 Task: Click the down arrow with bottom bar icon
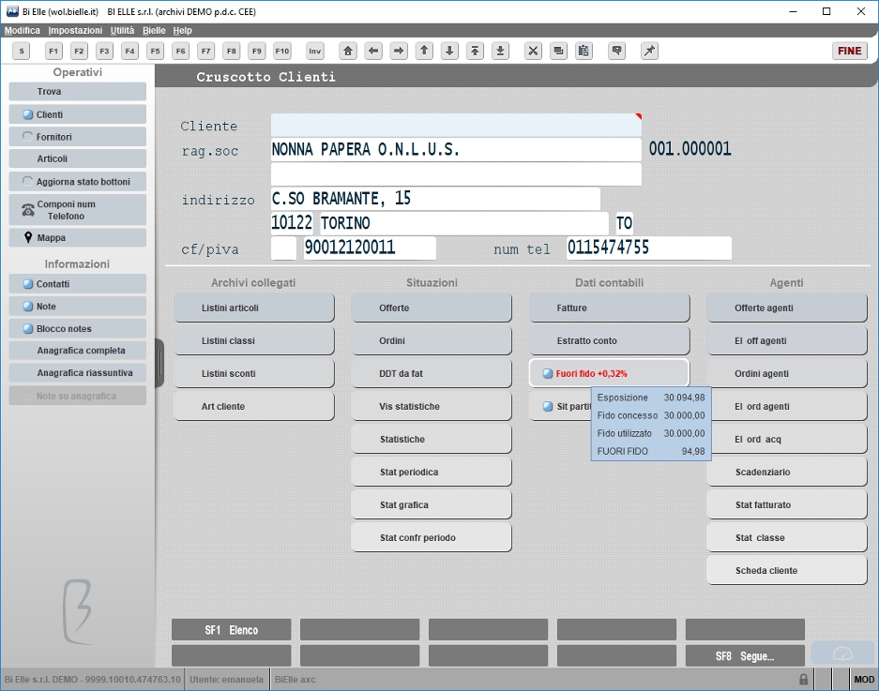(500, 51)
